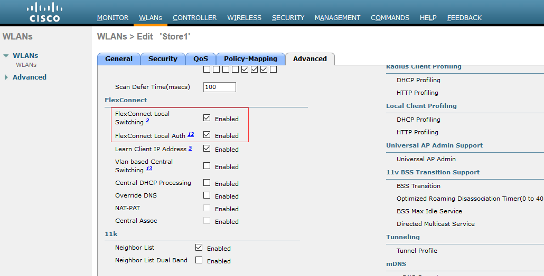Click the Cisco logo
The image size is (544, 276).
(45, 12)
